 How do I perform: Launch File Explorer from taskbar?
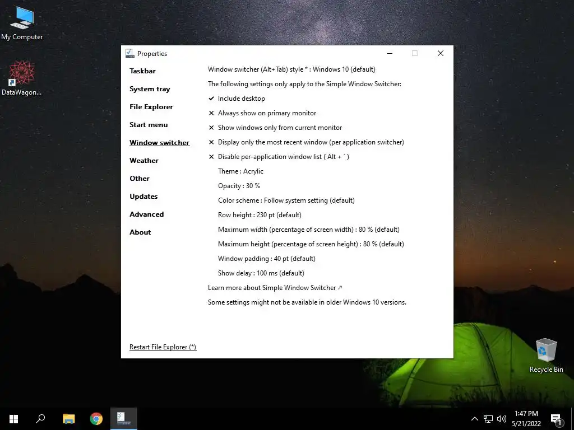tap(68, 419)
